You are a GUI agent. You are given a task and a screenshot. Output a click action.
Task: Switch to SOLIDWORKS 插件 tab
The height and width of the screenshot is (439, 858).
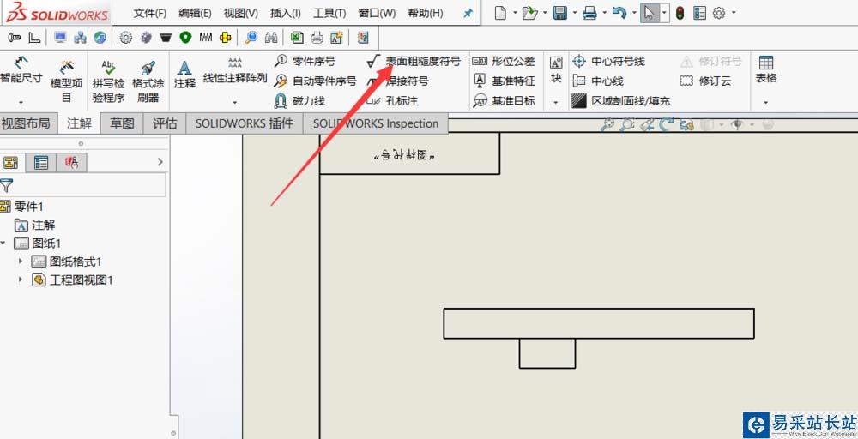tap(244, 123)
